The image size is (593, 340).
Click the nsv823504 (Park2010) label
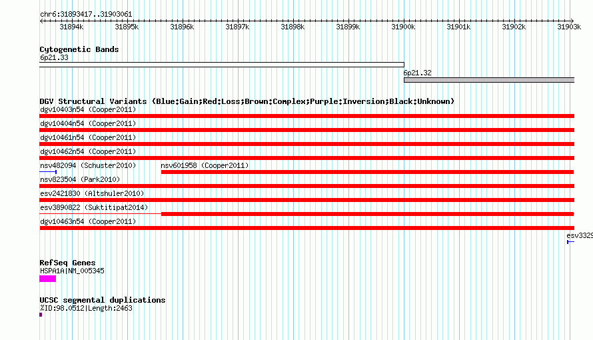click(80, 179)
